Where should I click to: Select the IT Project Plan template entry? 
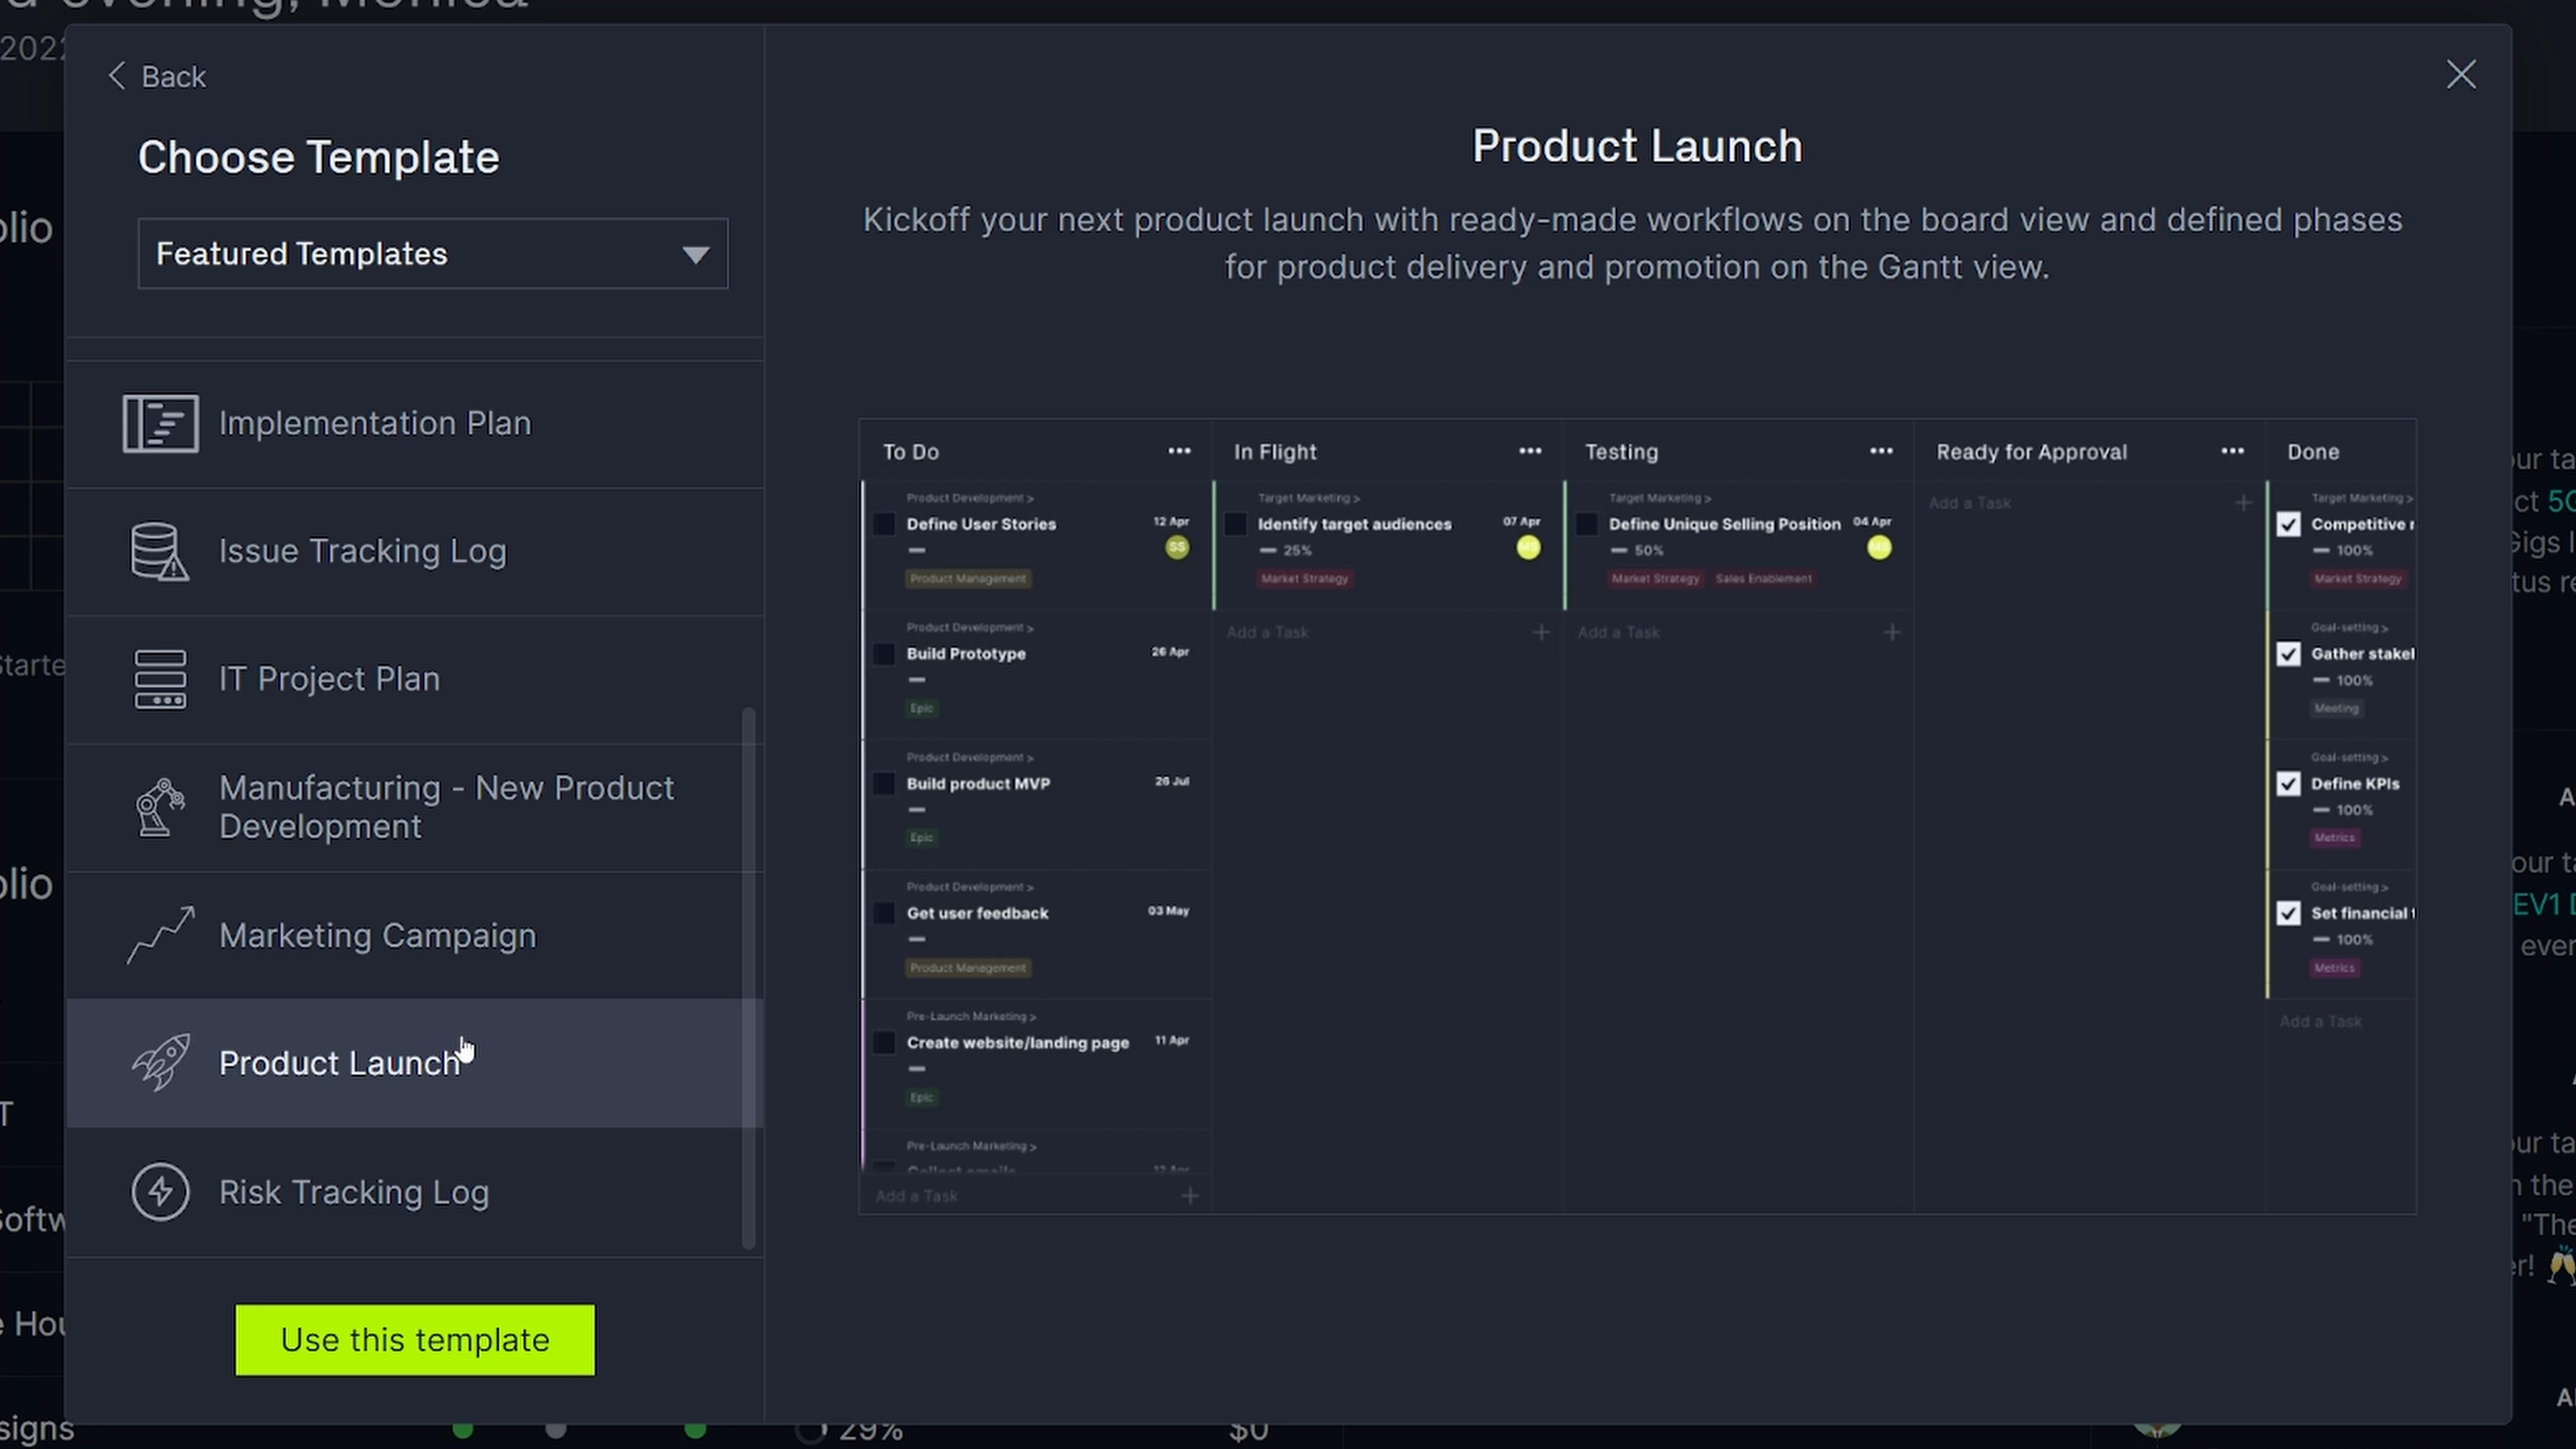(x=329, y=679)
